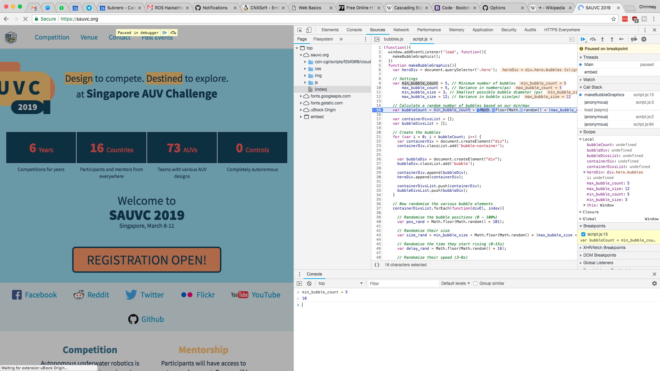Enable the Group similar checkbox
The width and height of the screenshot is (660, 371).
click(475, 283)
